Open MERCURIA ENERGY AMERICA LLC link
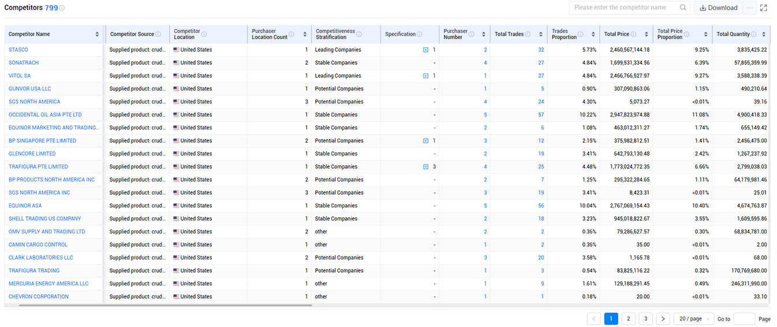Image resolution: width=777 pixels, height=327 pixels. [48, 284]
